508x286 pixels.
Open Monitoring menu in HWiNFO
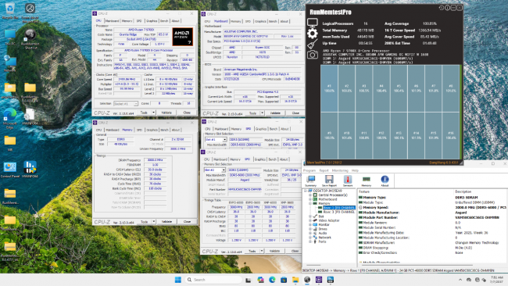tap(340, 170)
